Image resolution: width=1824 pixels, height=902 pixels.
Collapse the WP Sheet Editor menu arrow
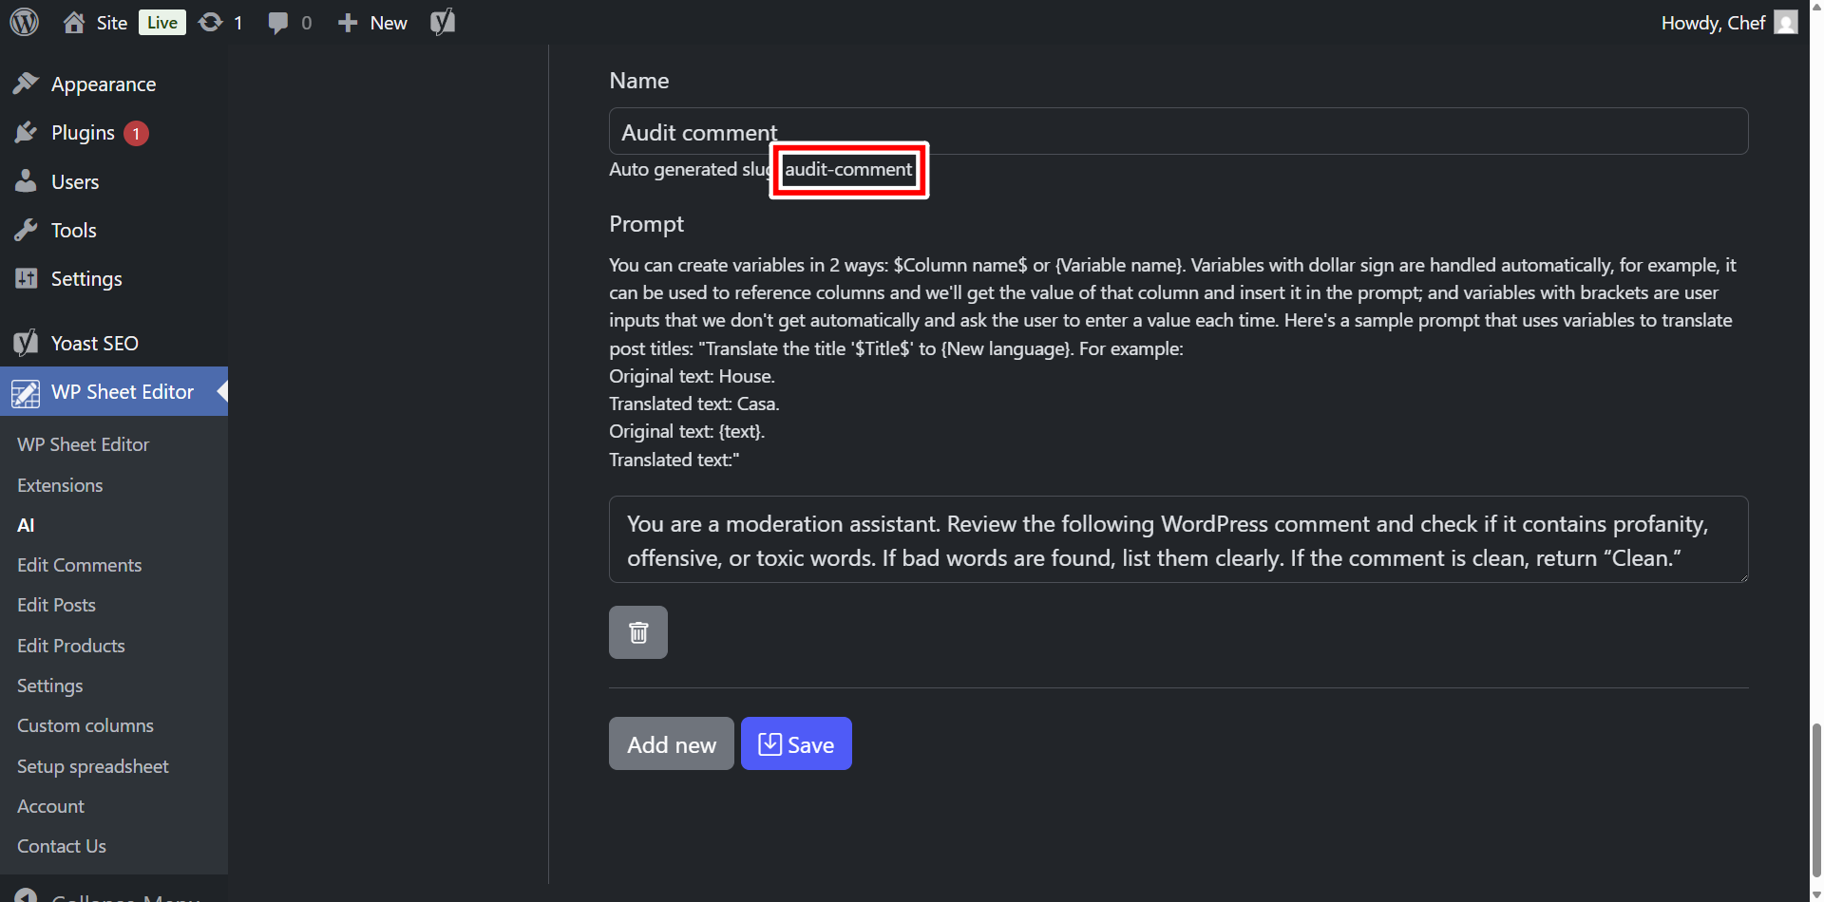click(x=222, y=391)
